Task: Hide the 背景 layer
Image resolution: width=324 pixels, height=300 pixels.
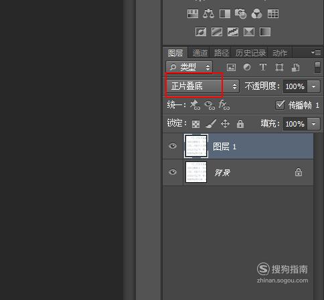Action: pos(173,172)
